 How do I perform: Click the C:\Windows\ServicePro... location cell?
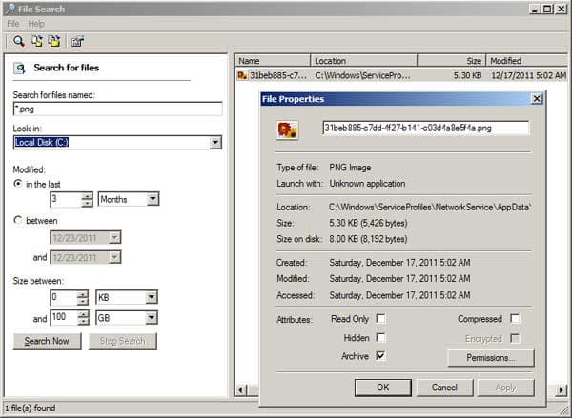[x=362, y=75]
